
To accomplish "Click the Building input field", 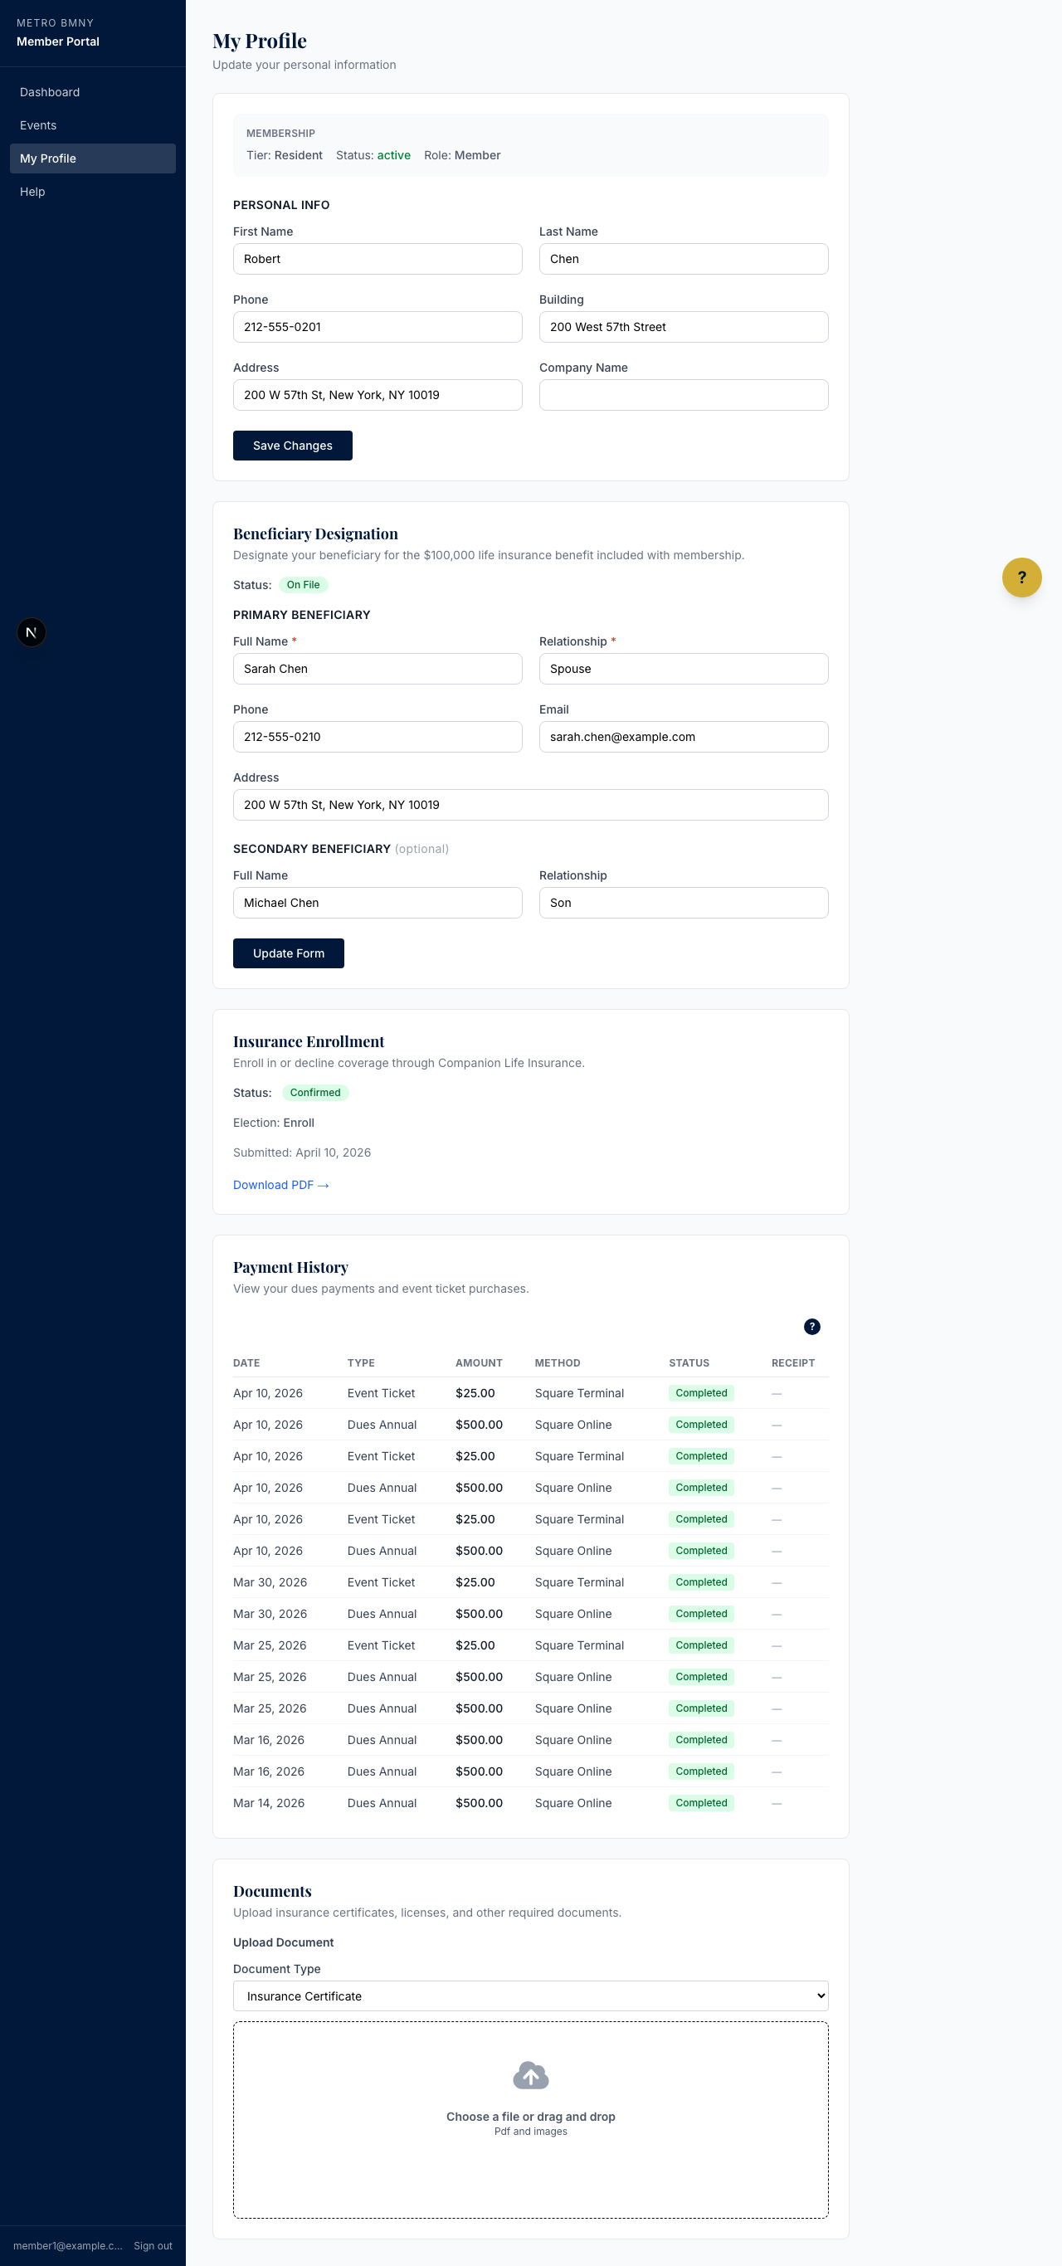I will (683, 327).
